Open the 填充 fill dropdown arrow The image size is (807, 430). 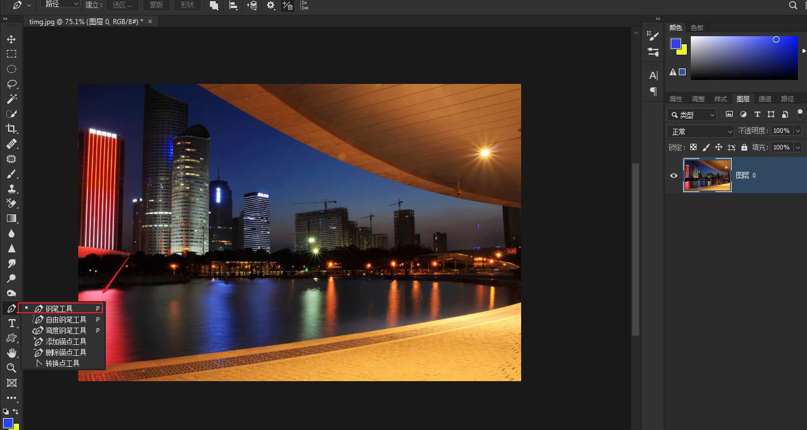798,147
